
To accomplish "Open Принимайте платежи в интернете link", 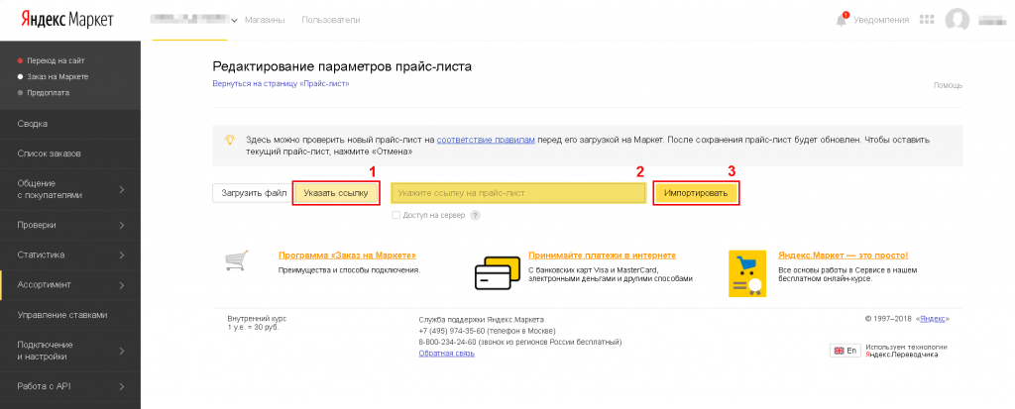I will click(602, 256).
